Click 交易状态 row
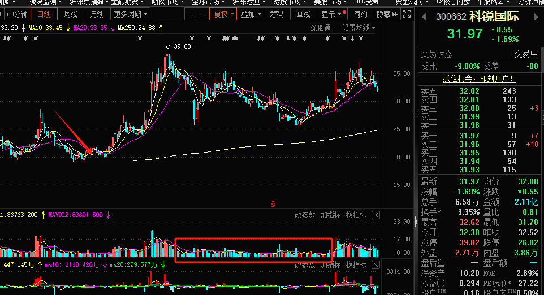This screenshot has width=544, height=295. (480, 54)
